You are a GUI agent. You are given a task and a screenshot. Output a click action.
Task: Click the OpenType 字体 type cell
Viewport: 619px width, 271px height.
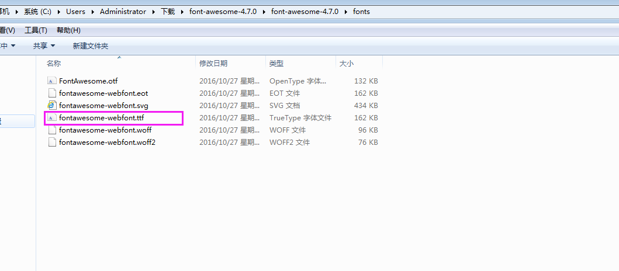click(x=298, y=81)
